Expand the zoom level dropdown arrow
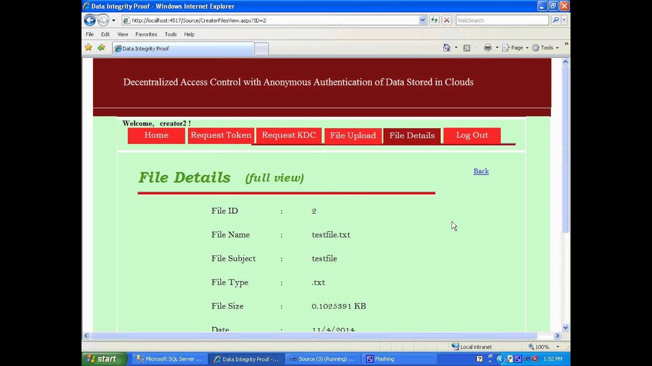Screen dimensions: 652x366 [x=558, y=347]
